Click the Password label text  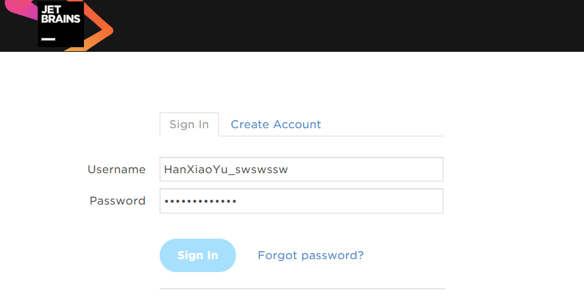pos(117,201)
